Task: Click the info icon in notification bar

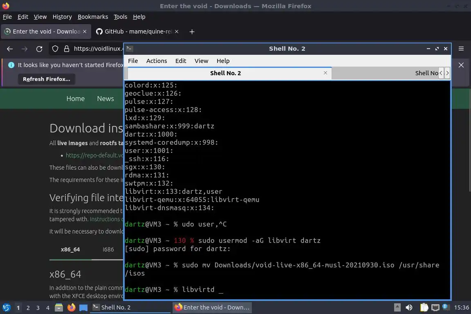Action: coord(11,65)
